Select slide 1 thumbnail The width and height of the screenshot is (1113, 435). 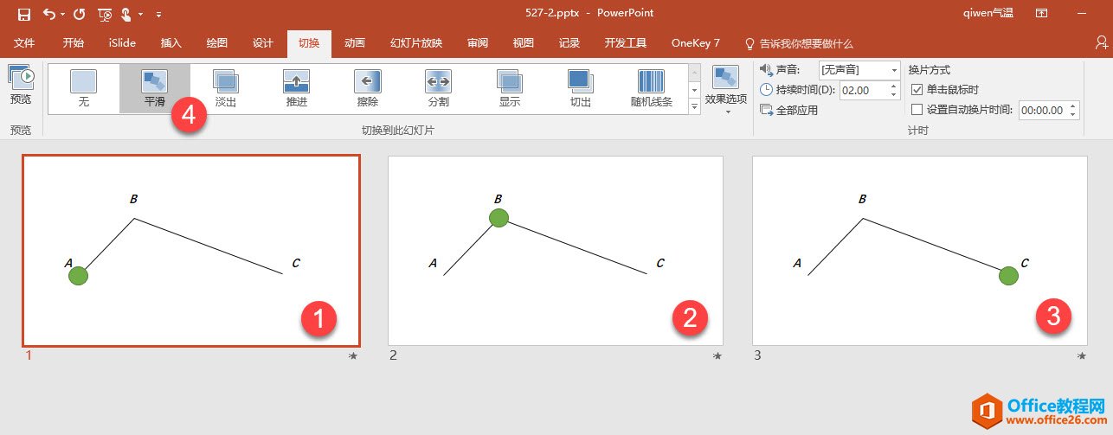[191, 251]
